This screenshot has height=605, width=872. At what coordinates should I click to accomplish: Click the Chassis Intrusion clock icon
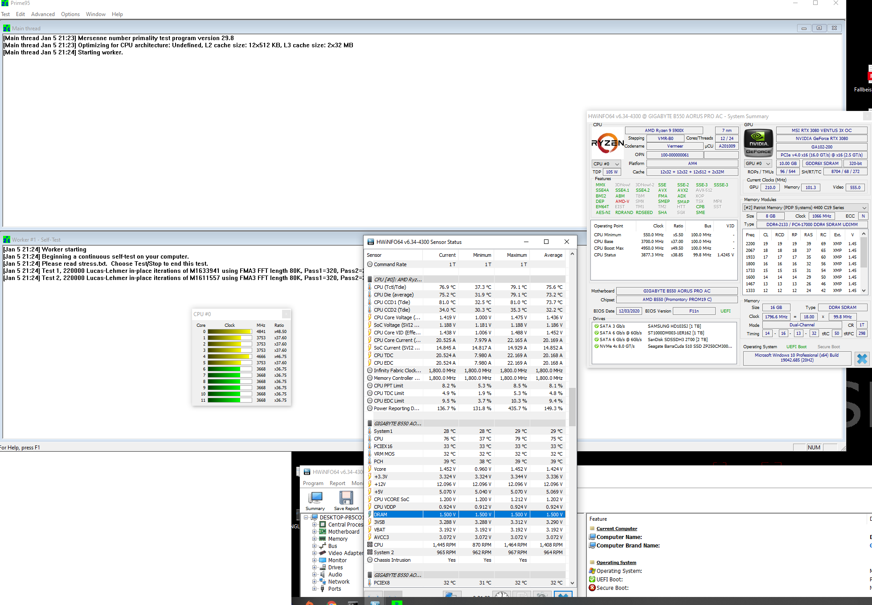370,560
